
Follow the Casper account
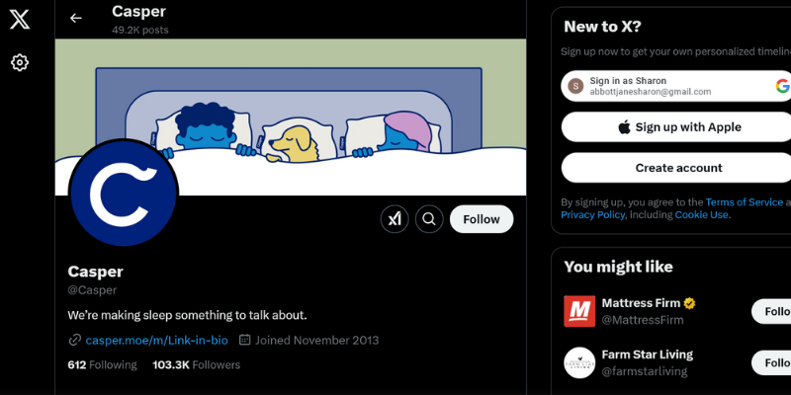pos(482,219)
